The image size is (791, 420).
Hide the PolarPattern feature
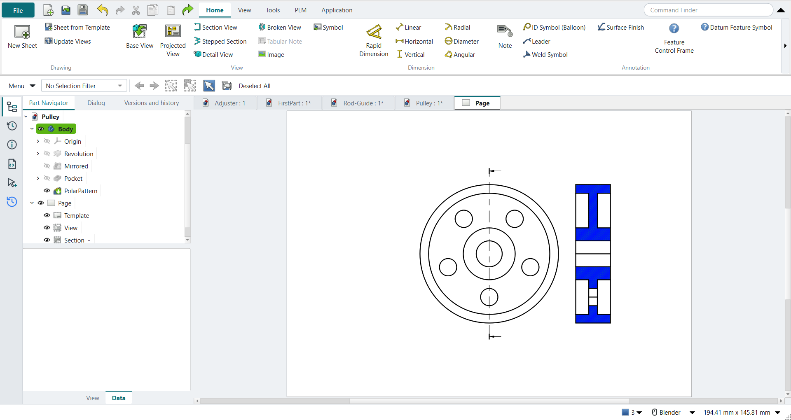point(47,191)
